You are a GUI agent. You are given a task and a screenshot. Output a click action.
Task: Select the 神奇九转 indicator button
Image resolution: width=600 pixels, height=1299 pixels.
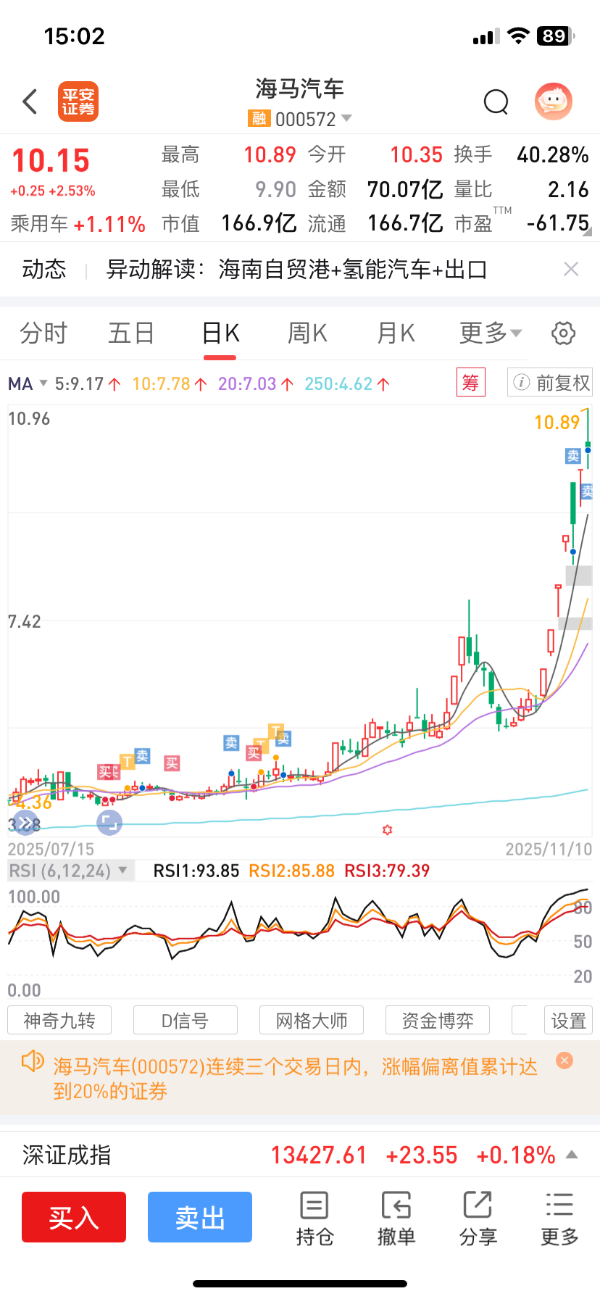(59, 1021)
